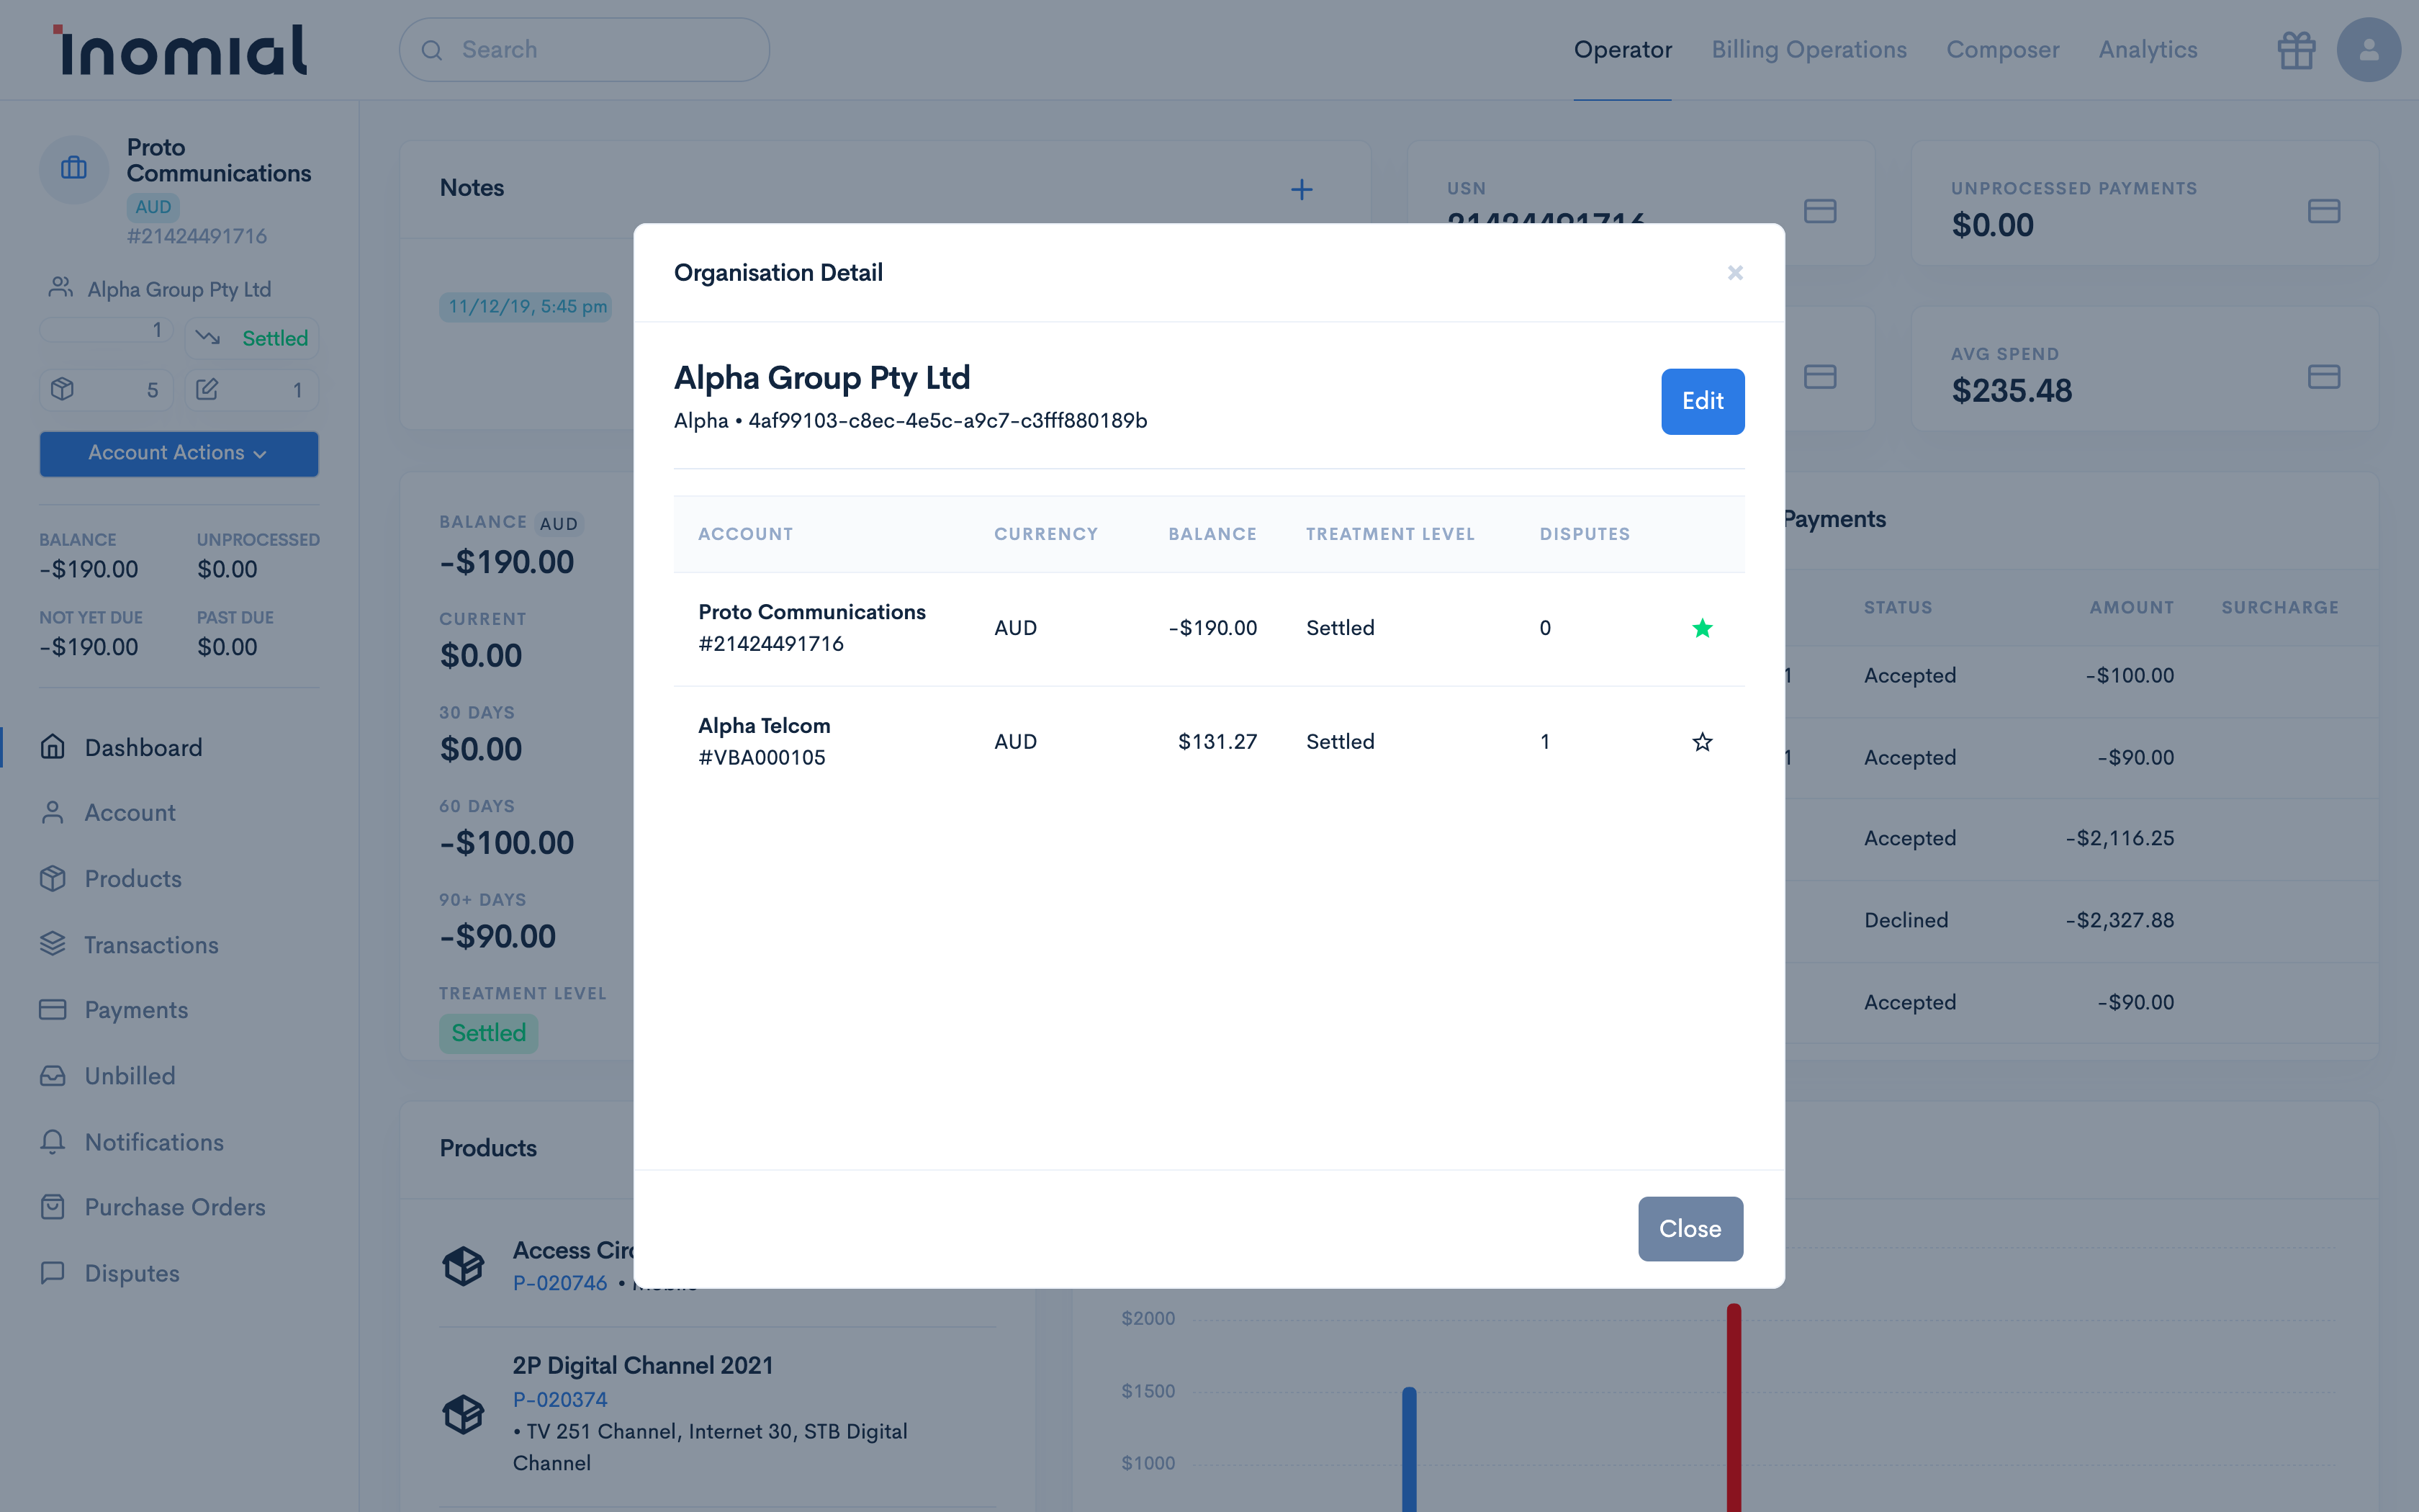Click the briefcase account icon beside Proto Communications
This screenshot has height=1512, width=2419.
74,168
